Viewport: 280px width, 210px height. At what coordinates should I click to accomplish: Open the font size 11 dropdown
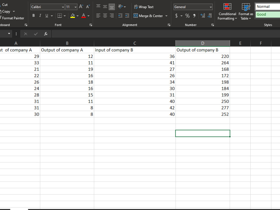[x=76, y=7]
